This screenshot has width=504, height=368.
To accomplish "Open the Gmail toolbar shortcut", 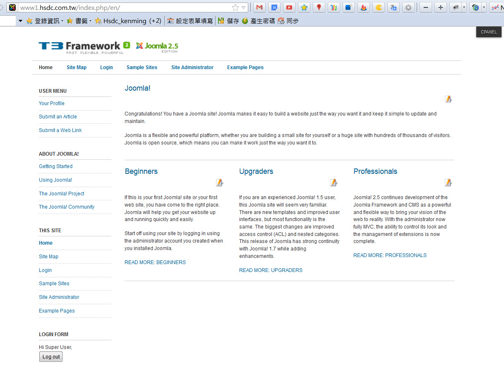I will click(259, 7).
